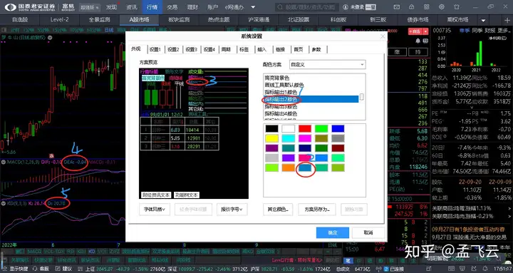Viewport: 513px width, 273px height.
Task: Switch to the 设置1 tab
Action: 155,49
